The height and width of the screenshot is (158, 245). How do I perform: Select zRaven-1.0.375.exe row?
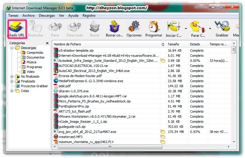[x=142, y=91]
